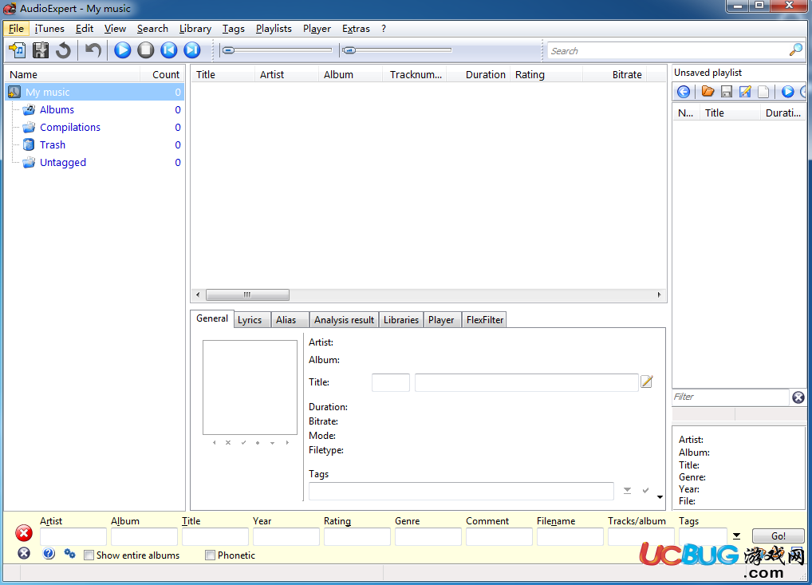The width and height of the screenshot is (812, 585).
Task: Click the Count column header in library tree
Action: coord(162,74)
